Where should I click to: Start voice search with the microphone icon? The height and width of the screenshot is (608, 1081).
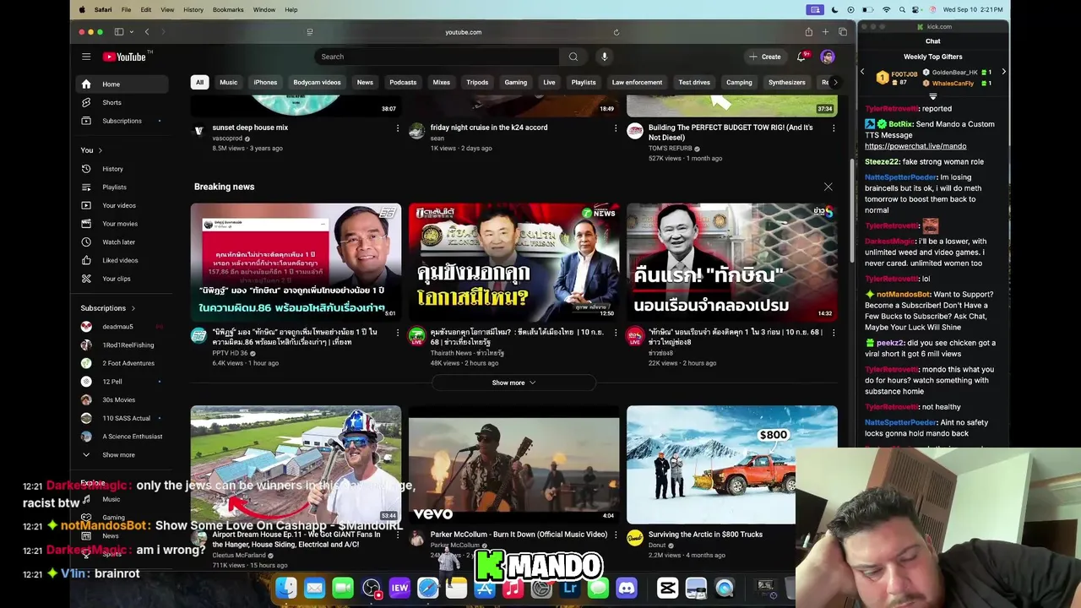coord(604,57)
